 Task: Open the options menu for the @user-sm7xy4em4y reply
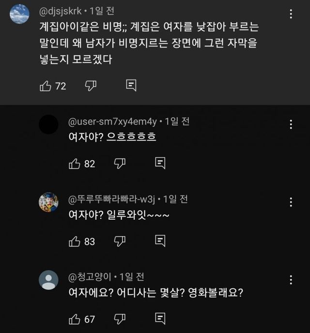(291, 124)
